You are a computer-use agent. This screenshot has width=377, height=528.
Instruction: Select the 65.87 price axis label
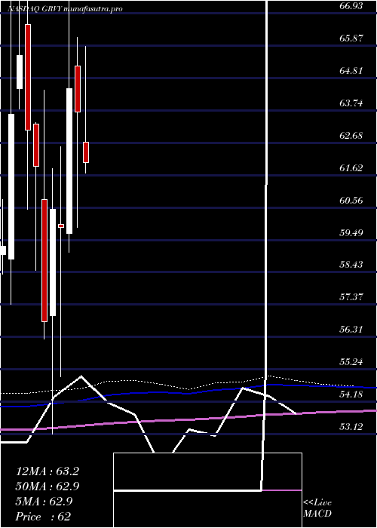coord(351,38)
